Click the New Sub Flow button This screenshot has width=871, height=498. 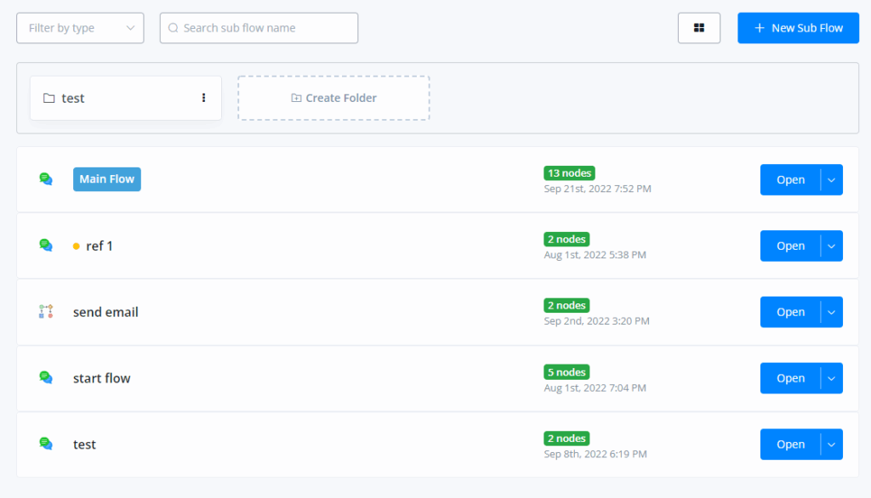click(798, 28)
